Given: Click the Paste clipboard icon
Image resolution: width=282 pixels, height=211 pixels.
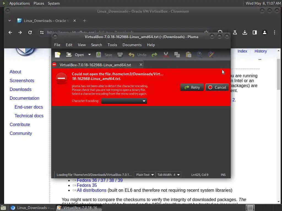Looking at the screenshot, I should pos(188,55).
